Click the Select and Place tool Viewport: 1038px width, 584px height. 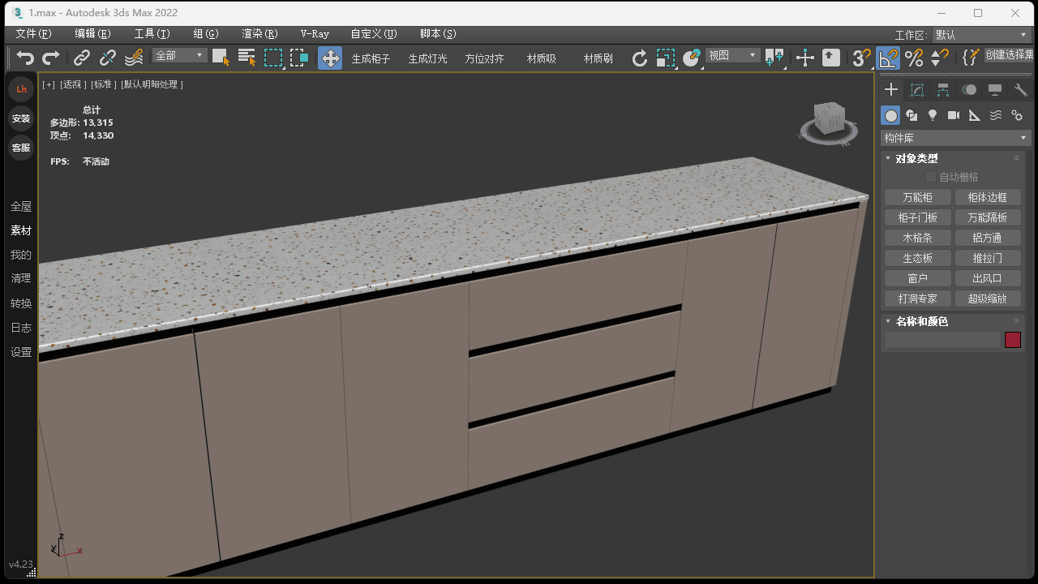click(x=692, y=58)
